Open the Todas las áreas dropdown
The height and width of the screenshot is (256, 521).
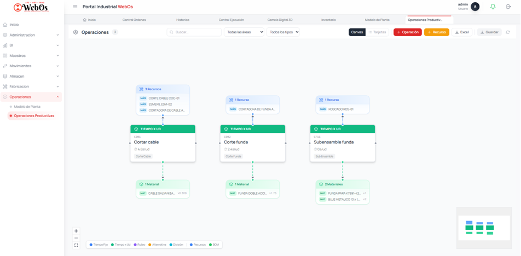[245, 32]
